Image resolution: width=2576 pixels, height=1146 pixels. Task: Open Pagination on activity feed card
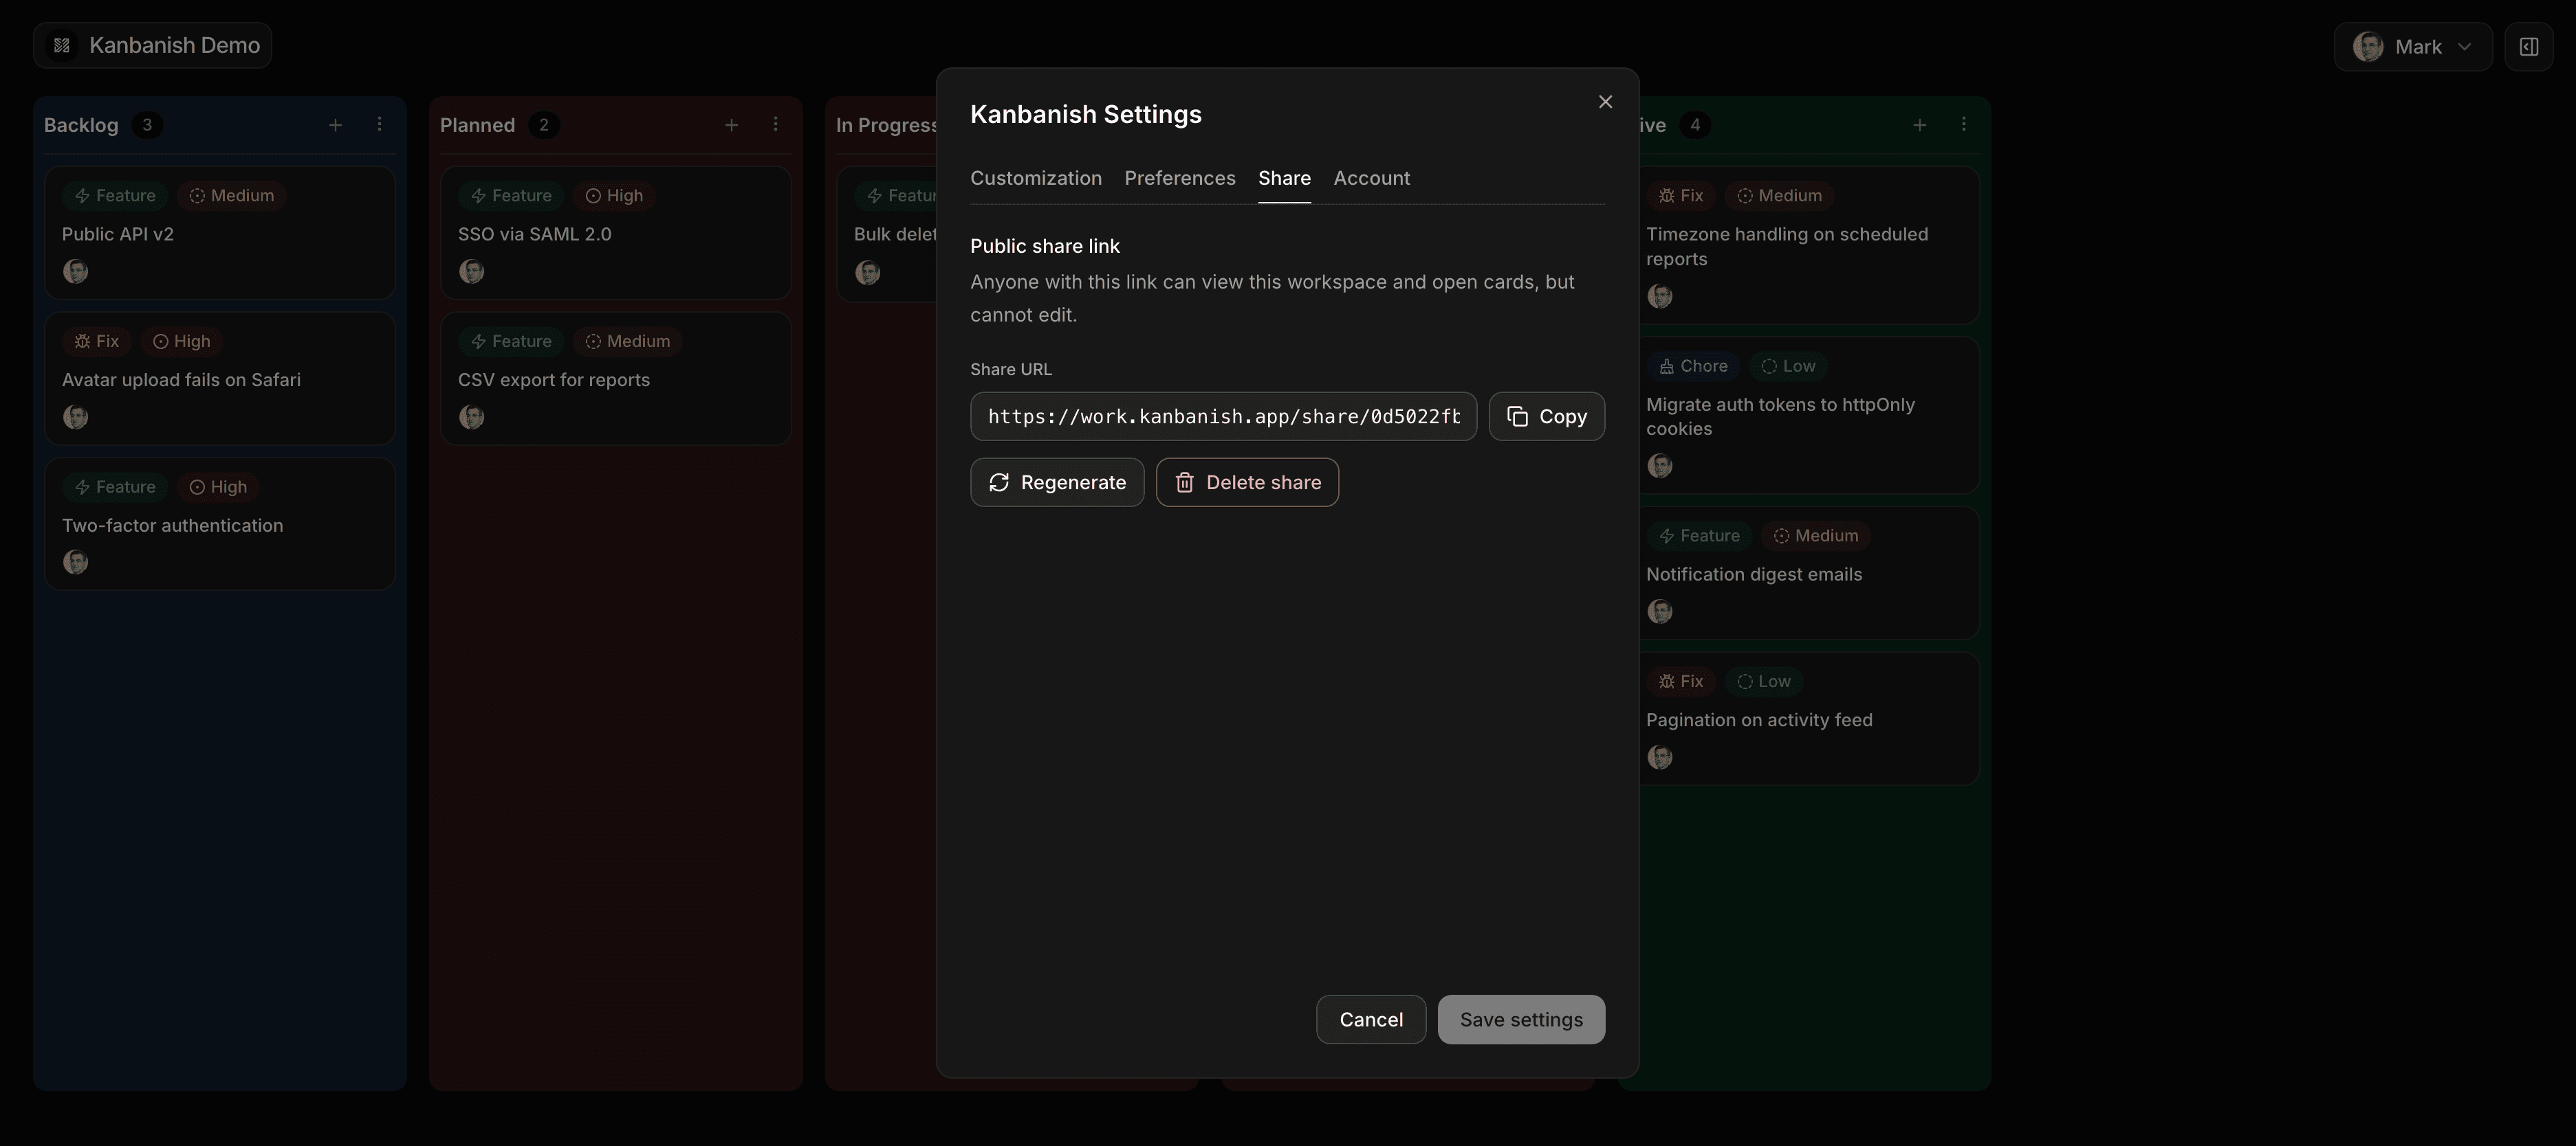click(1809, 719)
